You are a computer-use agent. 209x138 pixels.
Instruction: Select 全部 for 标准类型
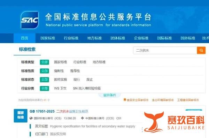(x=45, y=62)
